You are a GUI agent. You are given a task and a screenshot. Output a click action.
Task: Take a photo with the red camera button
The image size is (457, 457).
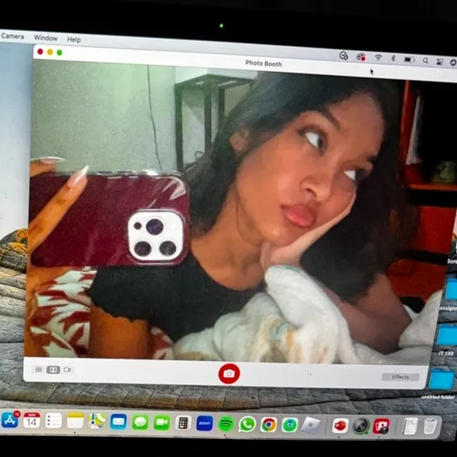tap(229, 373)
